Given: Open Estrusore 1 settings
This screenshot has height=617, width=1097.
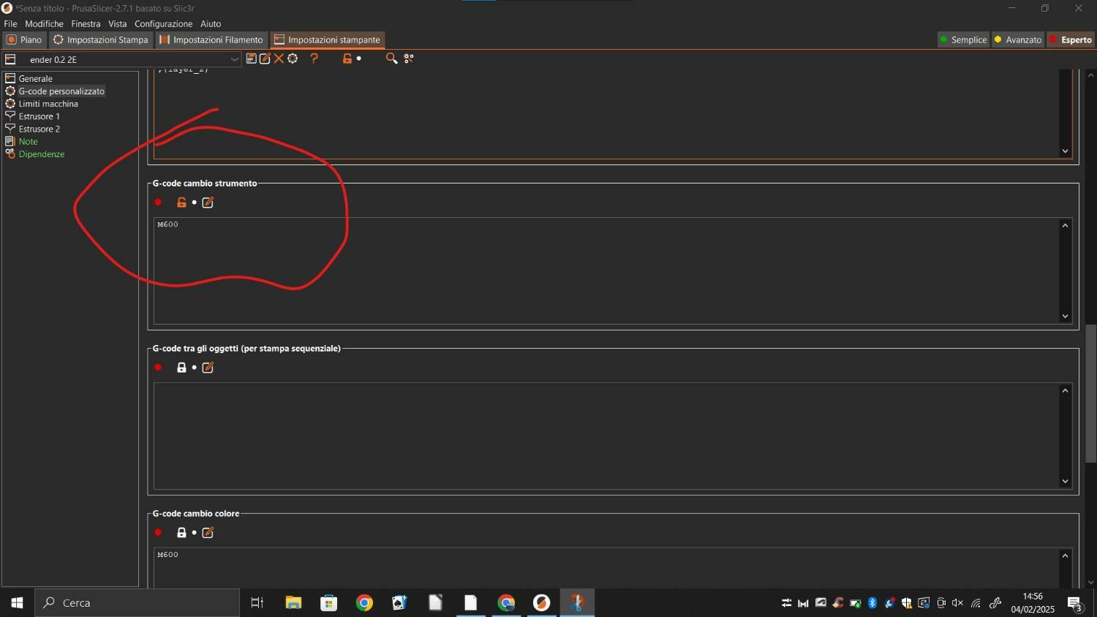Looking at the screenshot, I should (39, 116).
